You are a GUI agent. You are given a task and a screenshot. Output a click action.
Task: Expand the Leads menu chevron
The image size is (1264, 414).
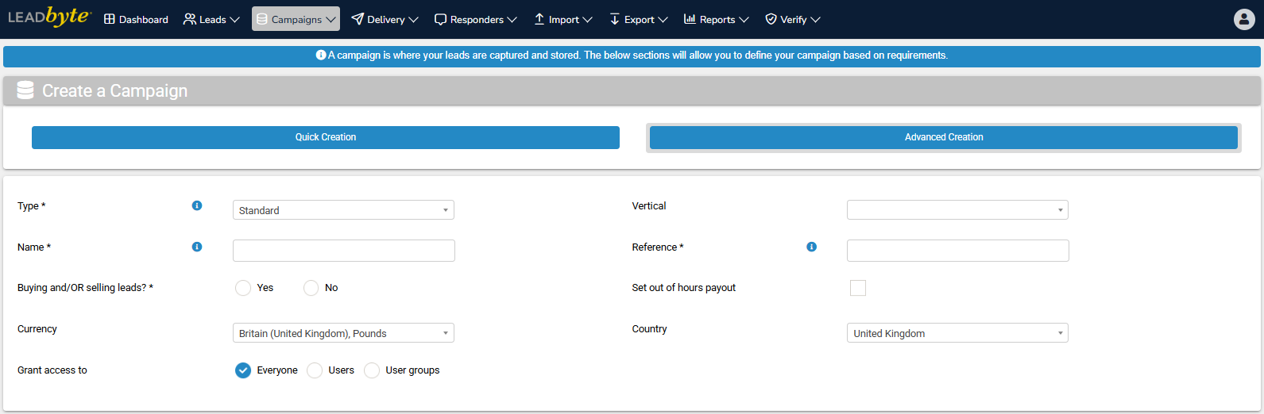(x=234, y=20)
